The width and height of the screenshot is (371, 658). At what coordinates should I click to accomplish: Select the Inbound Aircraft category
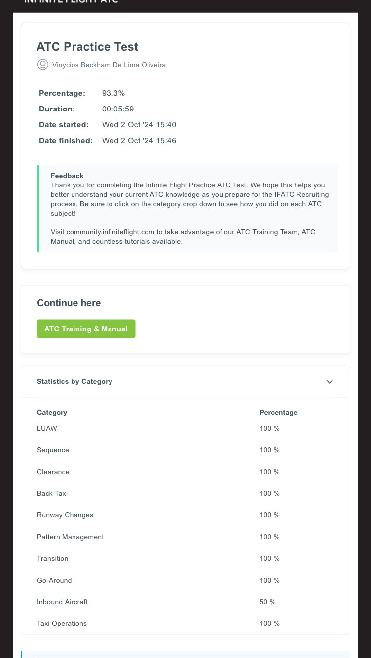pyautogui.click(x=63, y=602)
